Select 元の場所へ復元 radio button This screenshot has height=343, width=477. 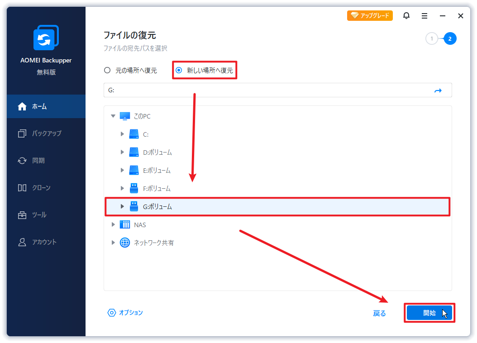click(x=107, y=71)
